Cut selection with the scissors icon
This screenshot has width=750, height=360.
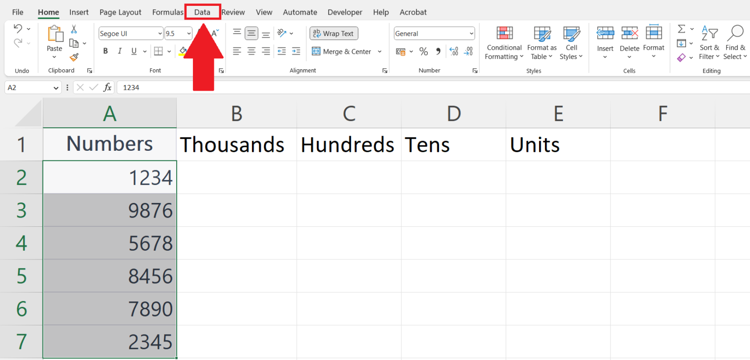click(x=74, y=29)
